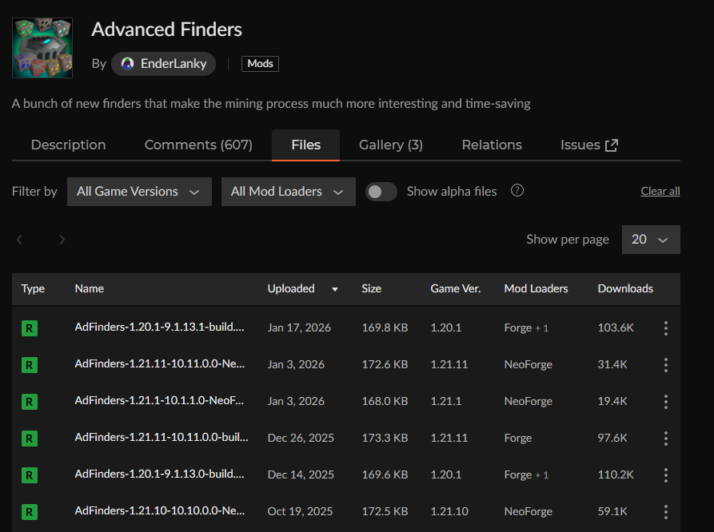
Task: Switch to the Description tab
Action: coord(68,145)
